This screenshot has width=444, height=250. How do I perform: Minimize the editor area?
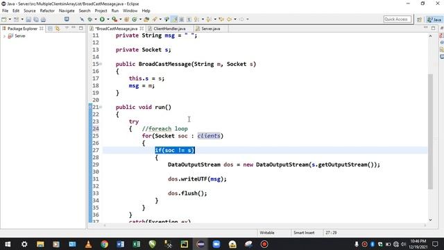click(x=425, y=28)
